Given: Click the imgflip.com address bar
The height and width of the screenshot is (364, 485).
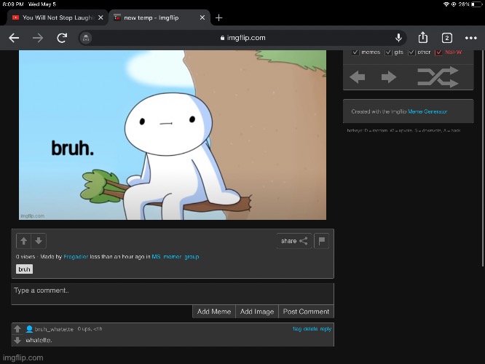Looking at the screenshot, I should (242, 38).
